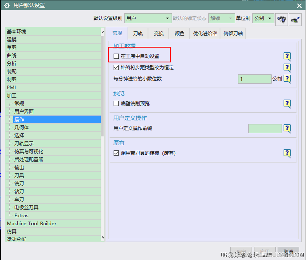Click the 用户定义操作前缀 input field
Viewport: 306px width, 260px height.
(x=265, y=128)
